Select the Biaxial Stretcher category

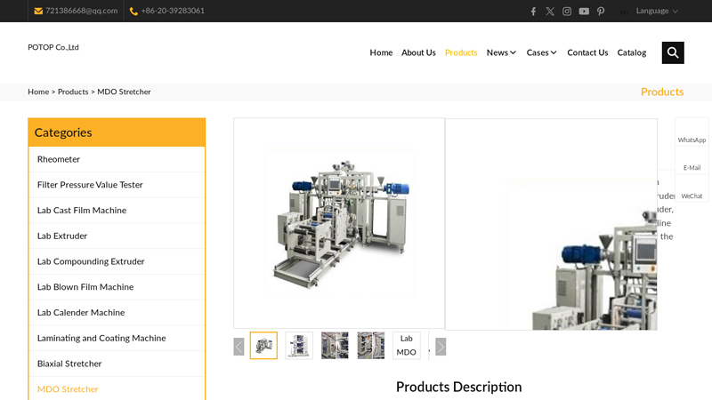pos(117,364)
